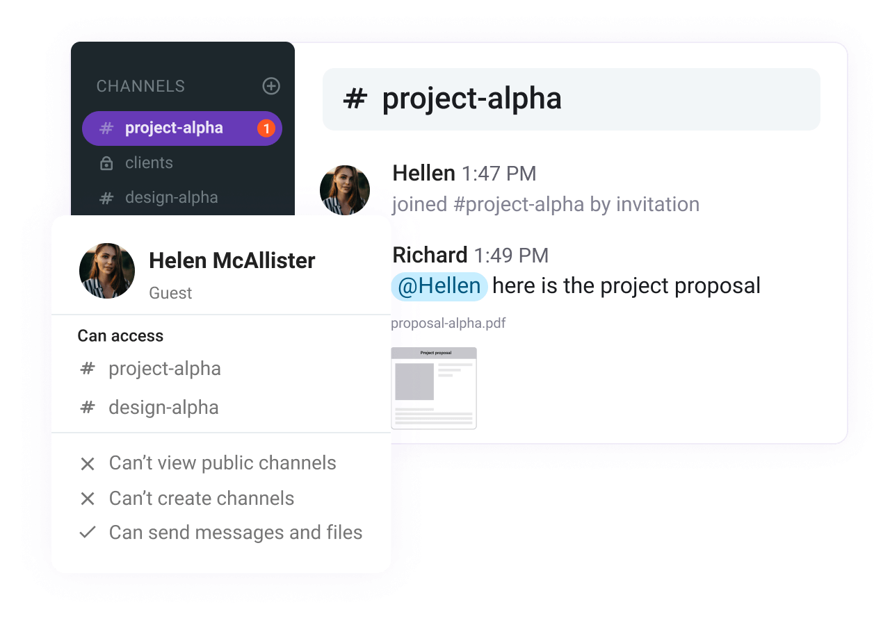Click the @Hellen mention tag
The height and width of the screenshot is (625, 890).
[439, 286]
